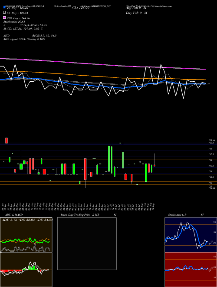Click the last small red candlestick on the right
This screenshot has height=287, width=217.
tap(155, 166)
